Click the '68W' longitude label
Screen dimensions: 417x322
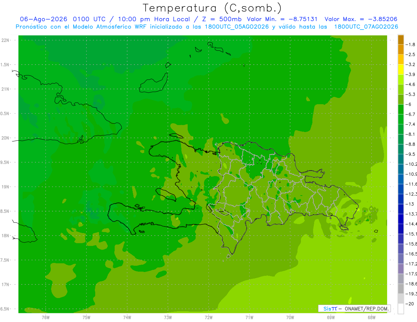(371, 317)
